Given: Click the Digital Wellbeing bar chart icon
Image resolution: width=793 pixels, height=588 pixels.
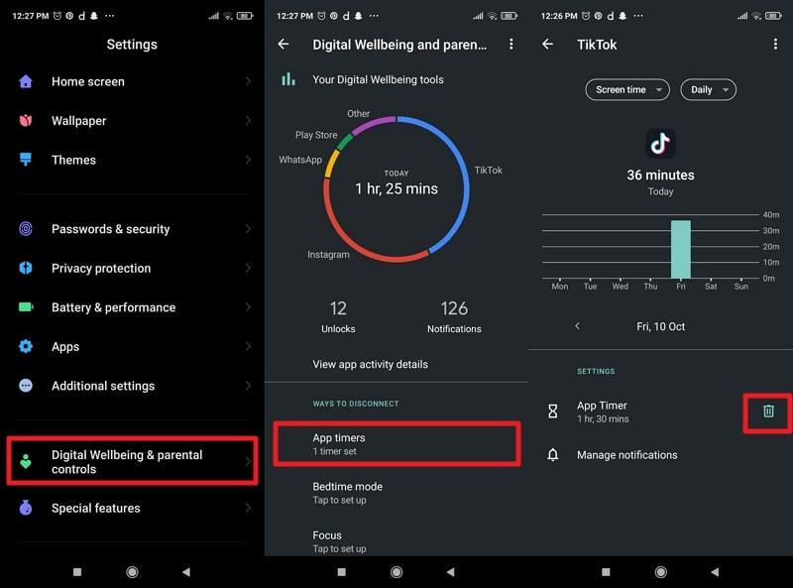Looking at the screenshot, I should pyautogui.click(x=288, y=79).
